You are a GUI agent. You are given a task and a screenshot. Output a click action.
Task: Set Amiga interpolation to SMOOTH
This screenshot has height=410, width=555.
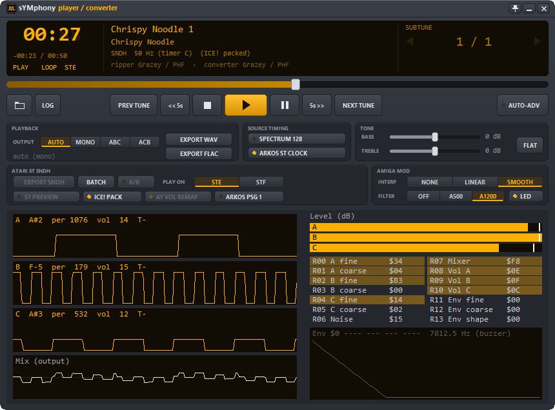[x=520, y=182]
